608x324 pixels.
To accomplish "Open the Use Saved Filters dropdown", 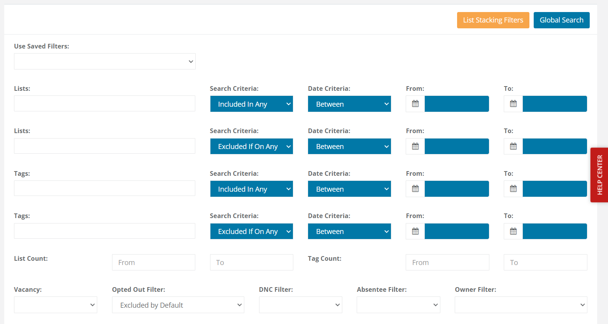I will point(105,61).
